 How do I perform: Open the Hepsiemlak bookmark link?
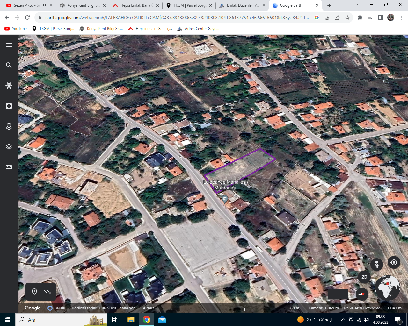[150, 29]
